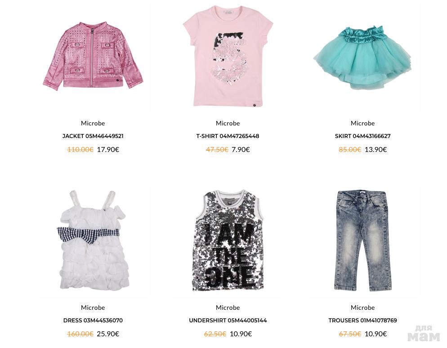Click the TROUSERS 01M41078769 title link
Viewport: 447px width, 348px height.
(362, 321)
